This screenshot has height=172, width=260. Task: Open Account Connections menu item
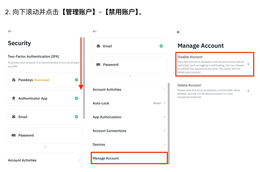pos(129,131)
